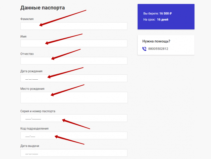Screen dimensions: 211x159
Task: Click the loan term 16 дней text
Action: (162, 19)
